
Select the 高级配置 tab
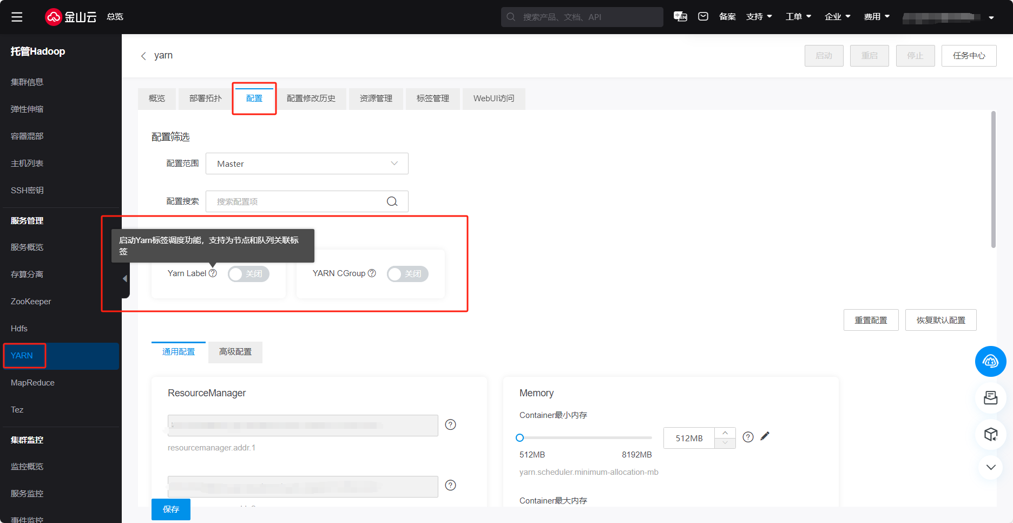(235, 352)
